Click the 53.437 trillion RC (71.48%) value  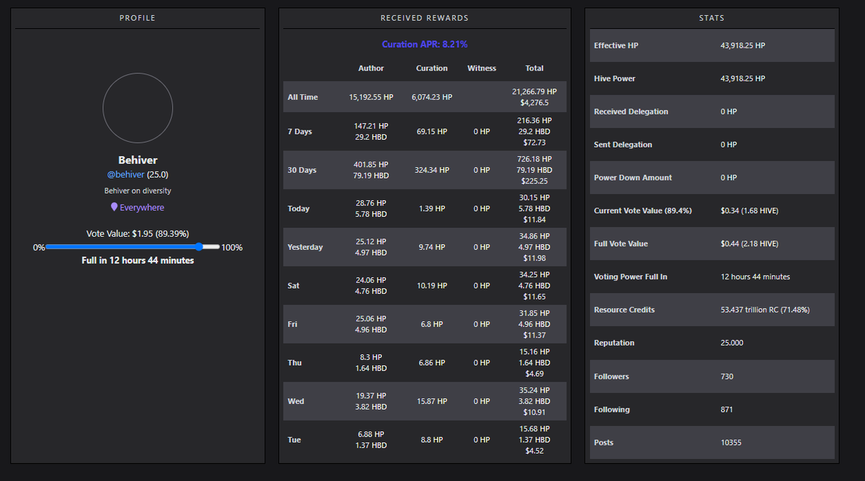(765, 310)
